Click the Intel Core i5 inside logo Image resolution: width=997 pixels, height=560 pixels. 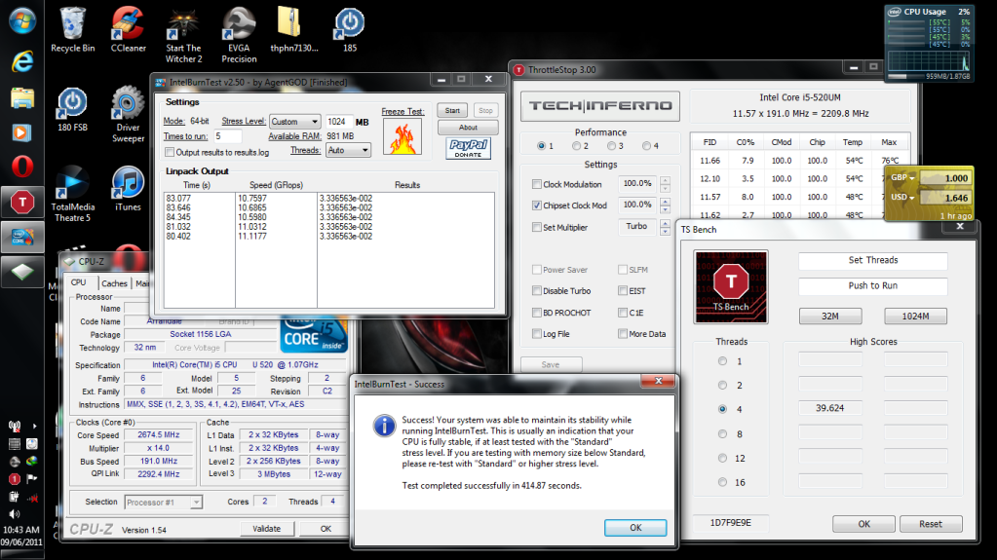314,334
